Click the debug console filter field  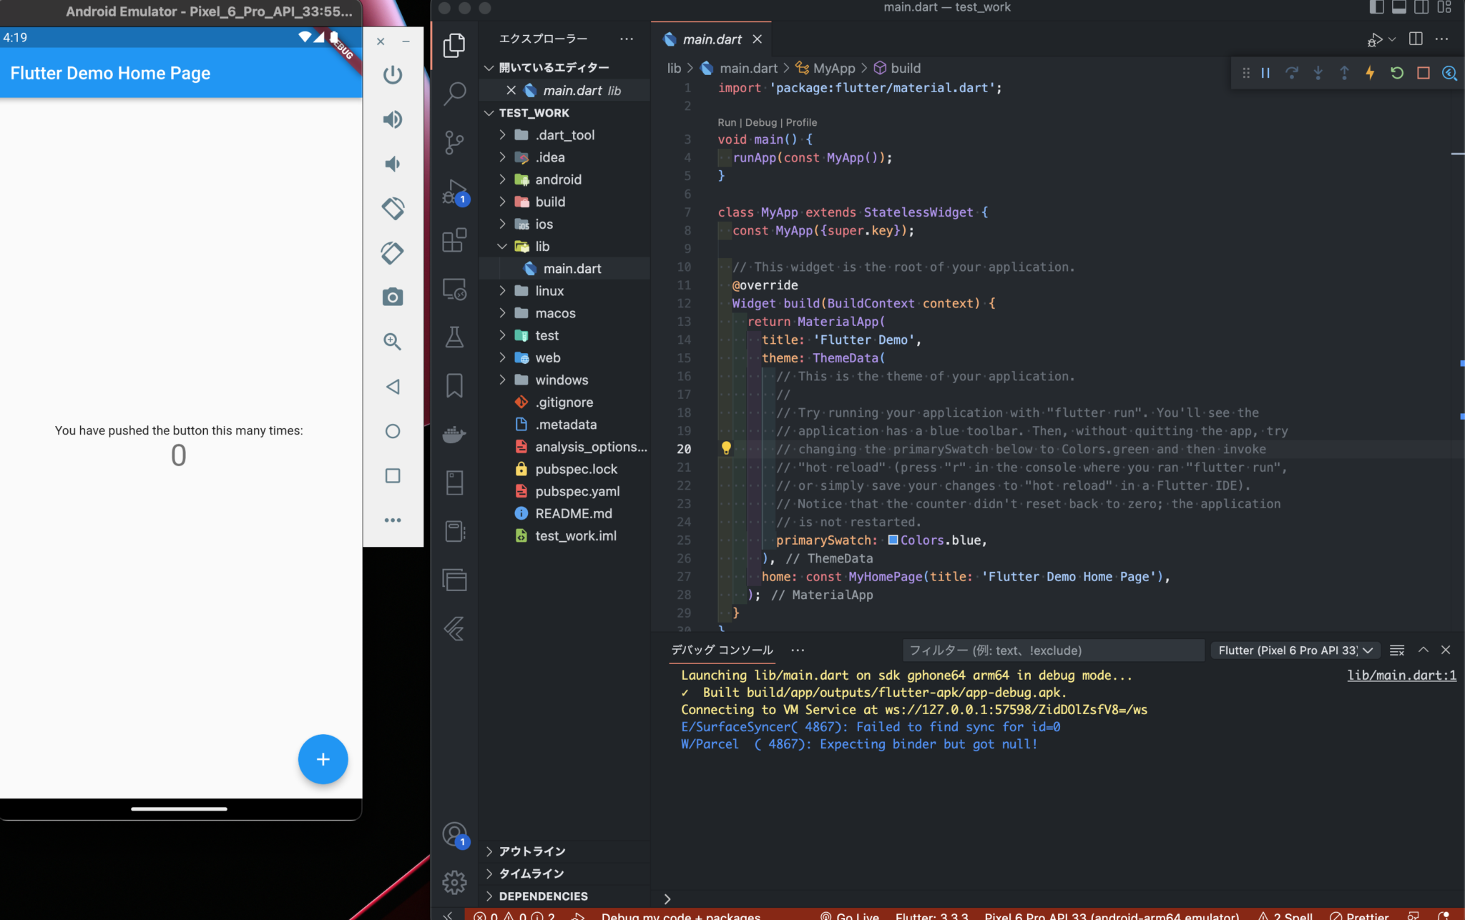1053,650
